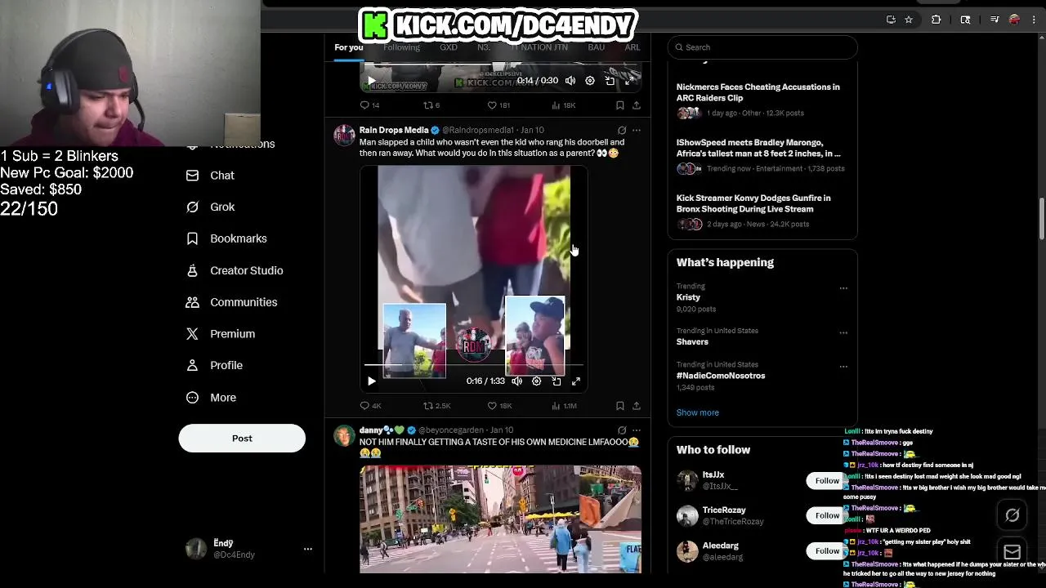
Task: Open options for Shavers trend
Action: point(843,332)
